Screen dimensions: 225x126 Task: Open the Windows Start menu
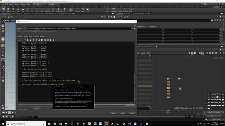click(3, 124)
